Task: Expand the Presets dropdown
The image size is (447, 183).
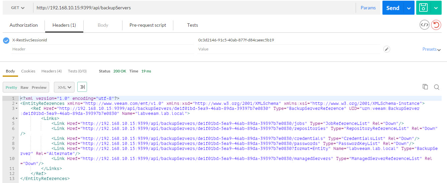Action: pos(431,49)
